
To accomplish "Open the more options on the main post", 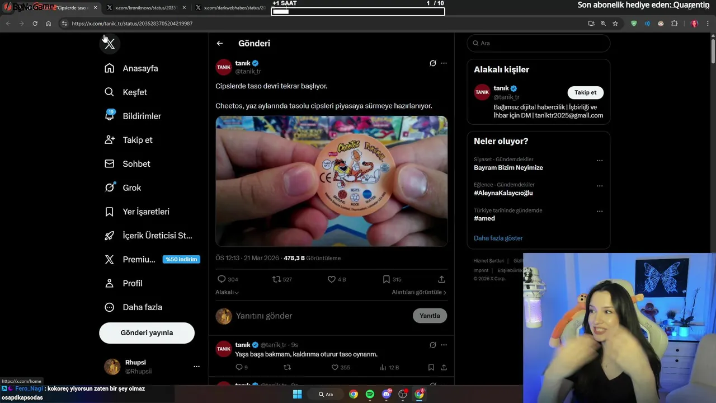I will coord(444,63).
